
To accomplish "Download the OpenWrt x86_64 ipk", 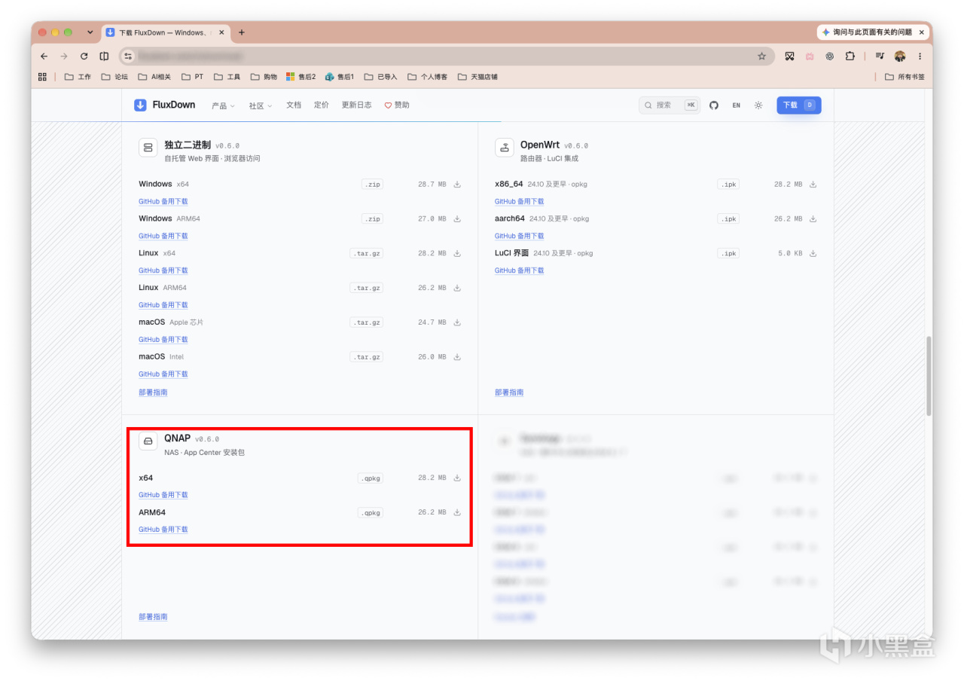I will (813, 184).
